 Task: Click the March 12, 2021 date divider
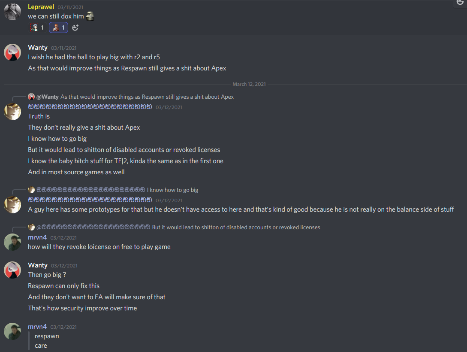[249, 84]
